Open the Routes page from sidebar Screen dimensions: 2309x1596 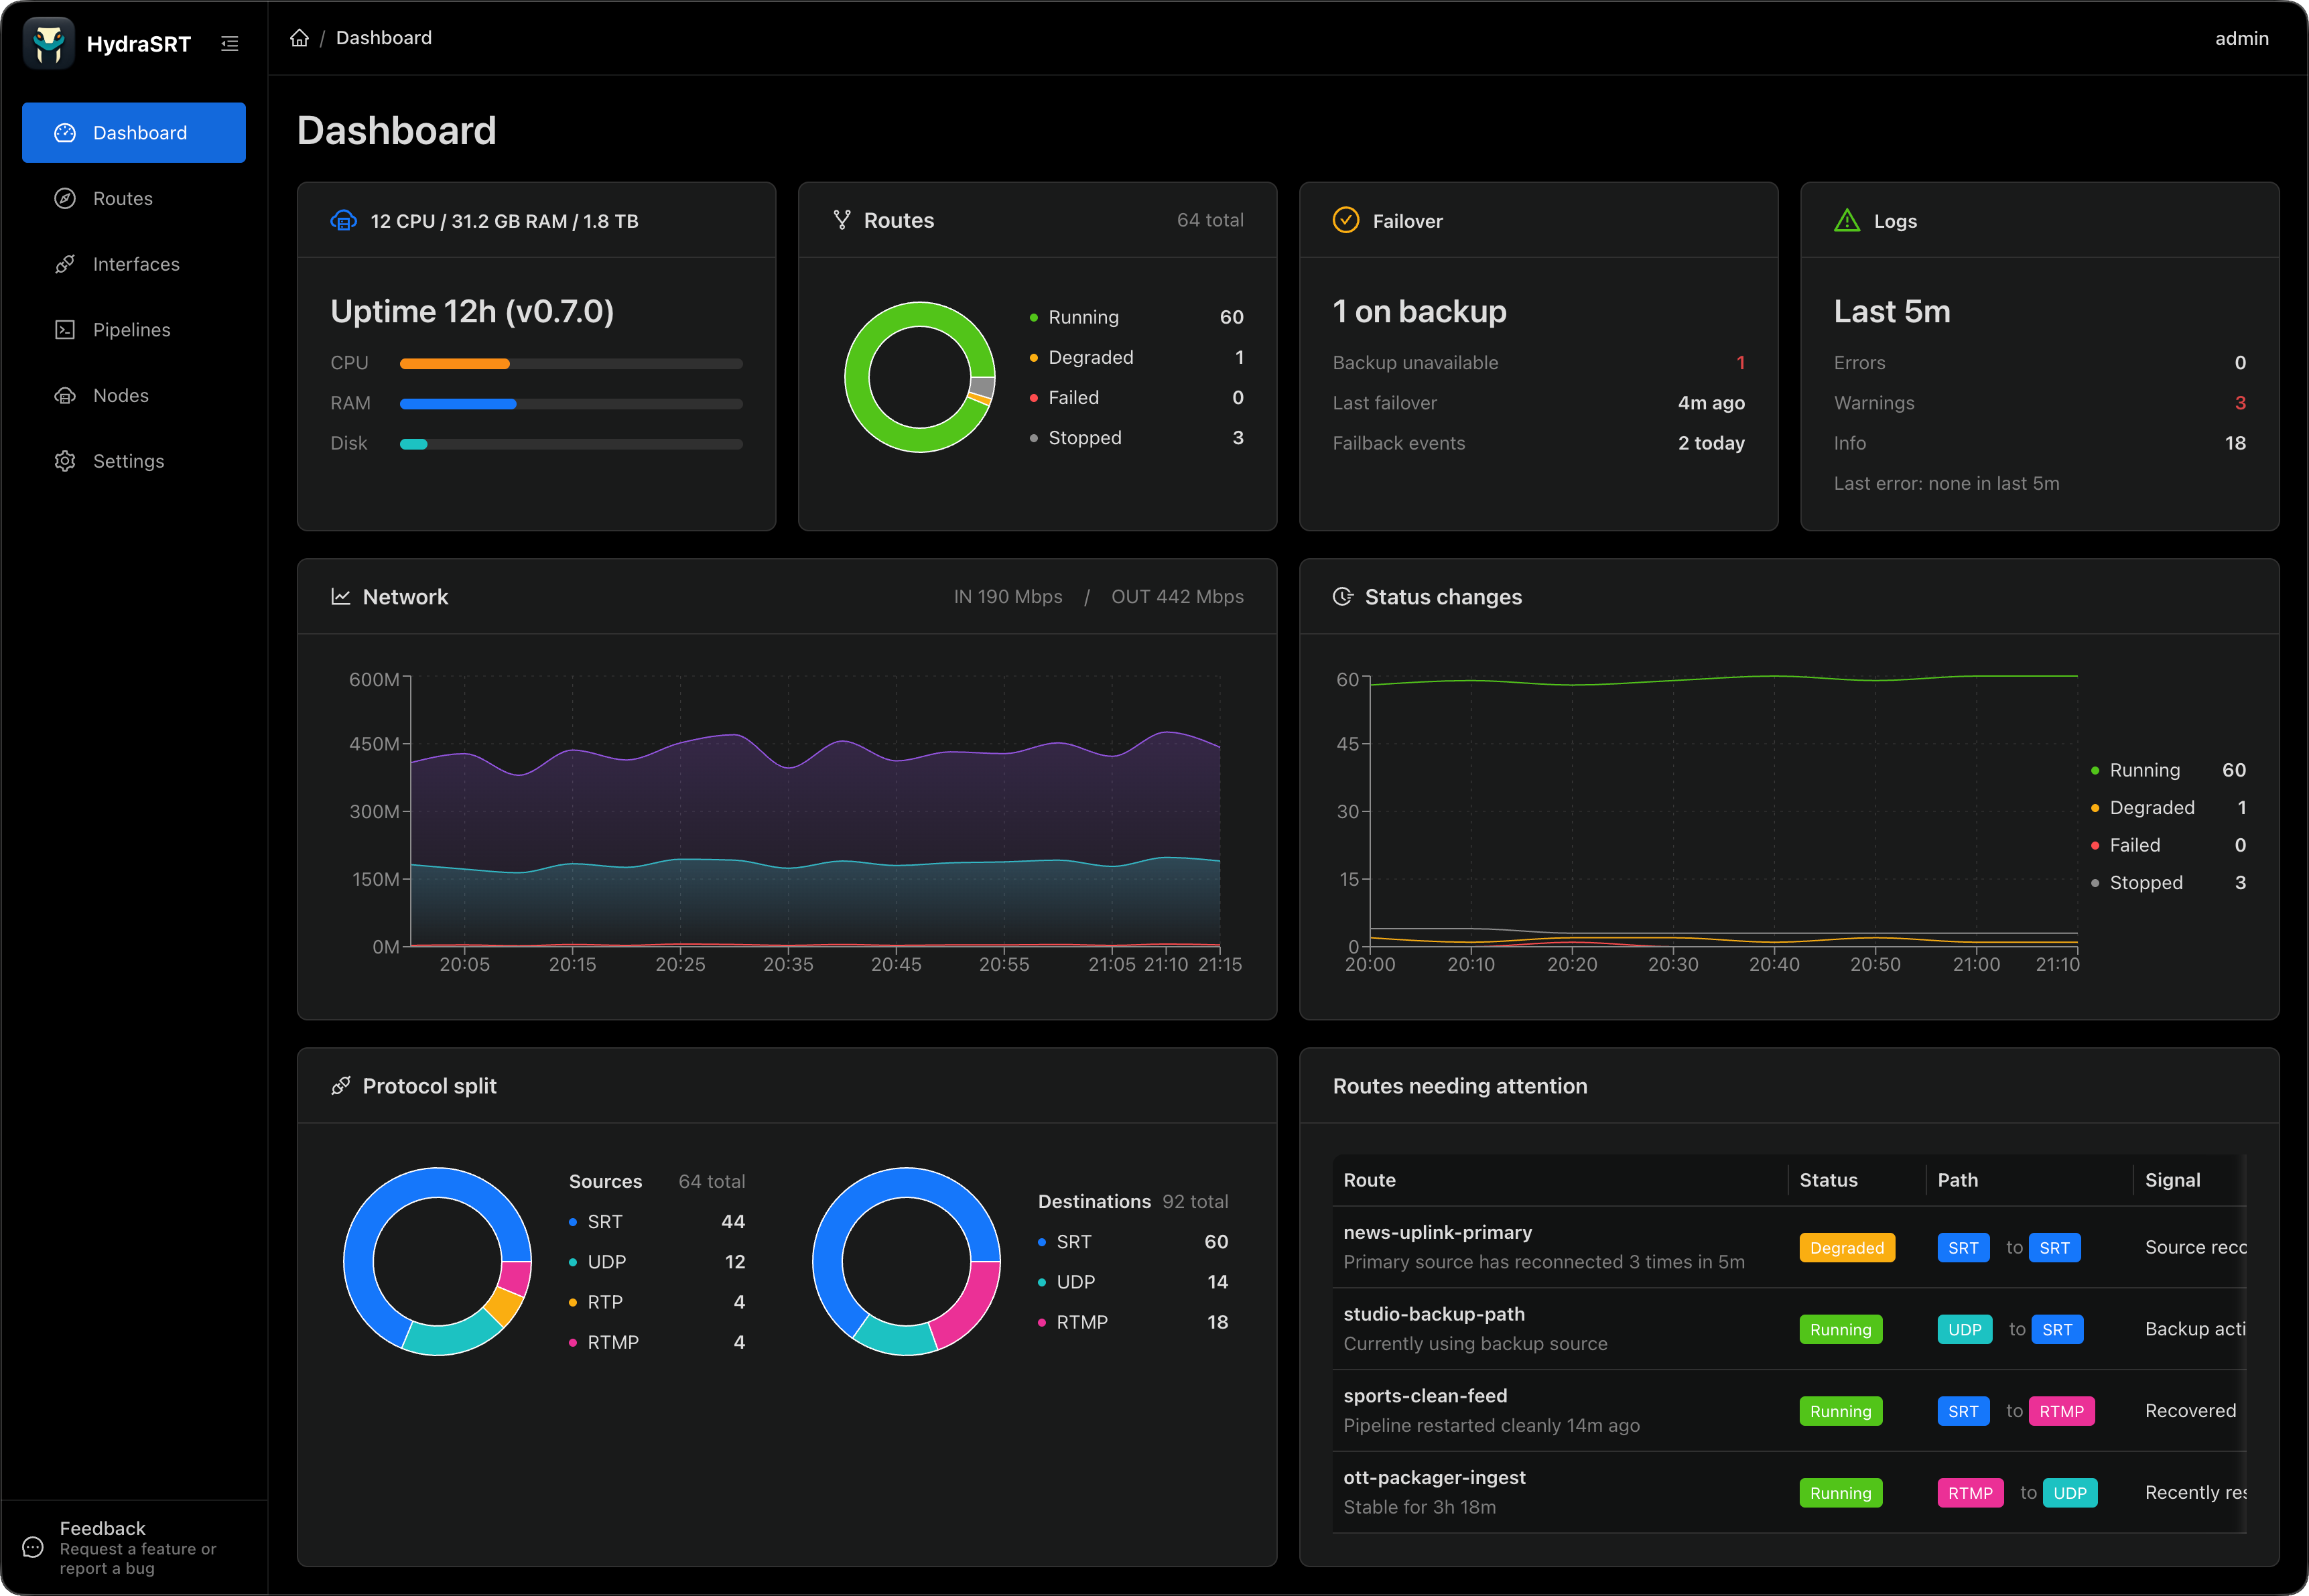[x=134, y=198]
